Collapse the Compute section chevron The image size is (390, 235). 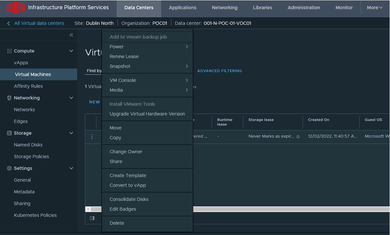[71, 51]
